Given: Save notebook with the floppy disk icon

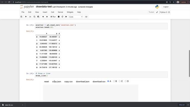Looking at the screenshot, I should click(21, 17).
